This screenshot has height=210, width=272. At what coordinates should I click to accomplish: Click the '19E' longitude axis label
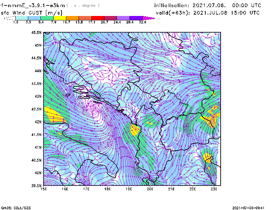click(x=129, y=189)
